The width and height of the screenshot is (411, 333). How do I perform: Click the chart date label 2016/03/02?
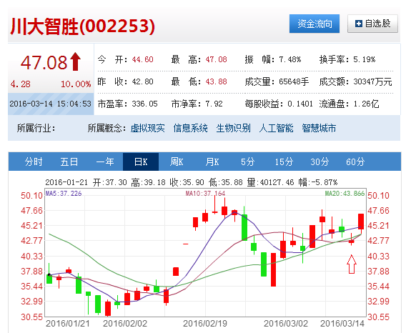[286, 324]
